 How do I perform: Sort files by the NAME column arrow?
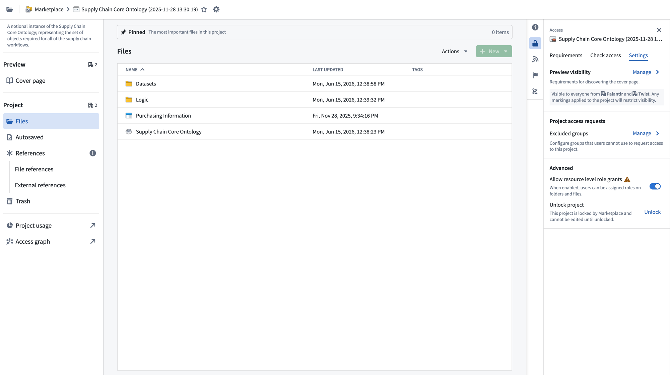(x=142, y=69)
